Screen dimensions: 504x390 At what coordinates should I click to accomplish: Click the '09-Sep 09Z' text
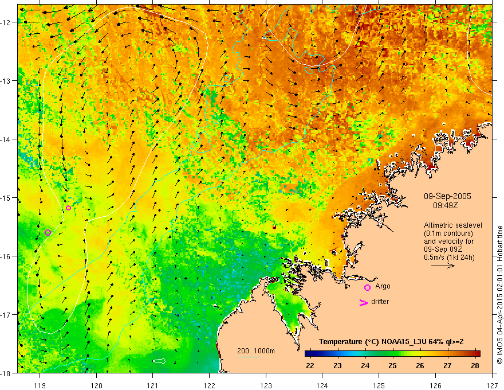coord(444,249)
